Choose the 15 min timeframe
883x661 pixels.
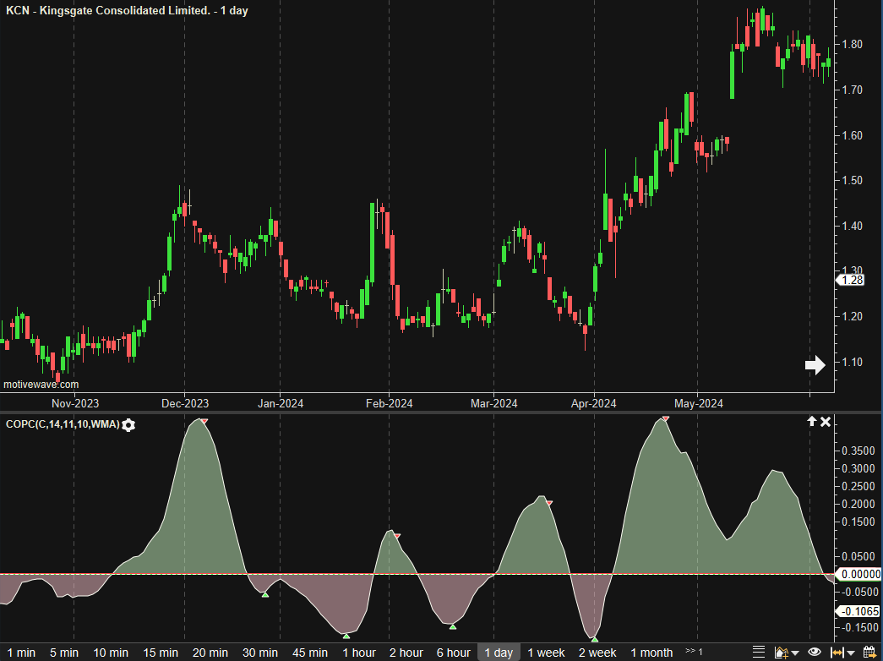(x=161, y=653)
